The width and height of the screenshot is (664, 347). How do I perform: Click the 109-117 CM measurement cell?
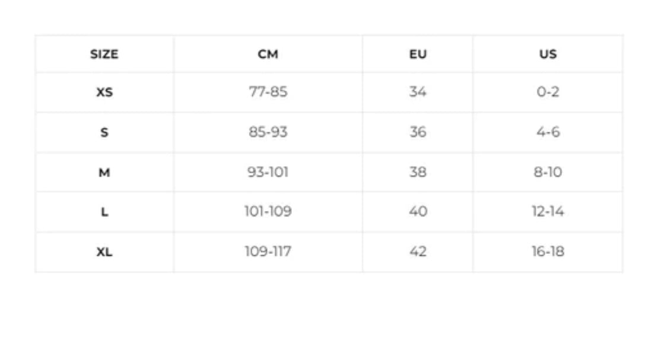pyautogui.click(x=268, y=252)
